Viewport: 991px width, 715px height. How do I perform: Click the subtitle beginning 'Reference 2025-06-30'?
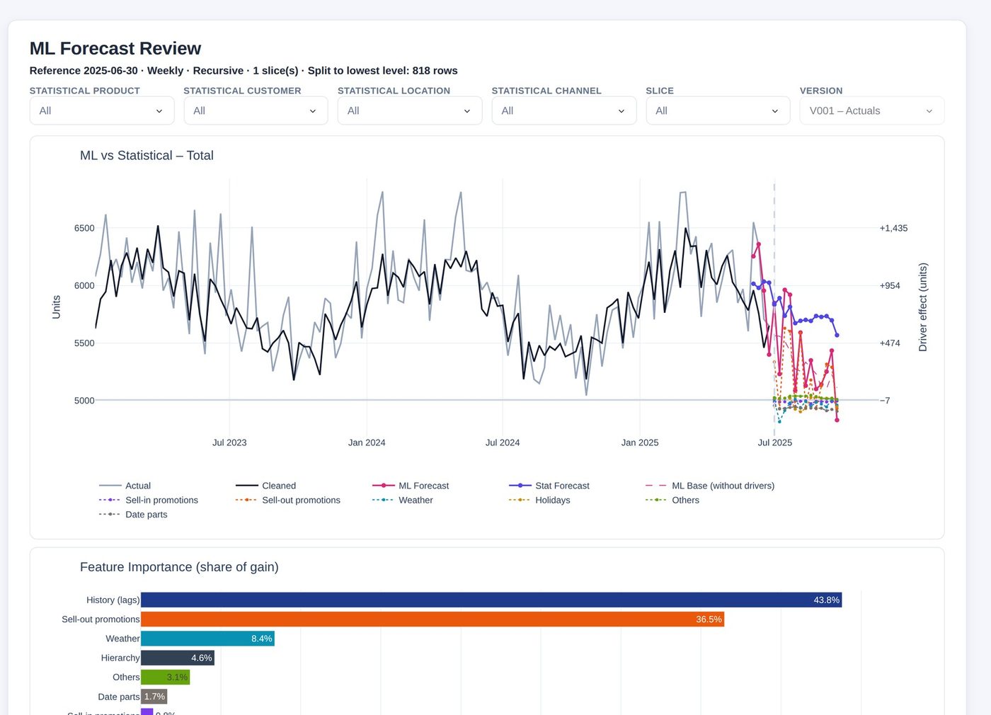(x=244, y=71)
